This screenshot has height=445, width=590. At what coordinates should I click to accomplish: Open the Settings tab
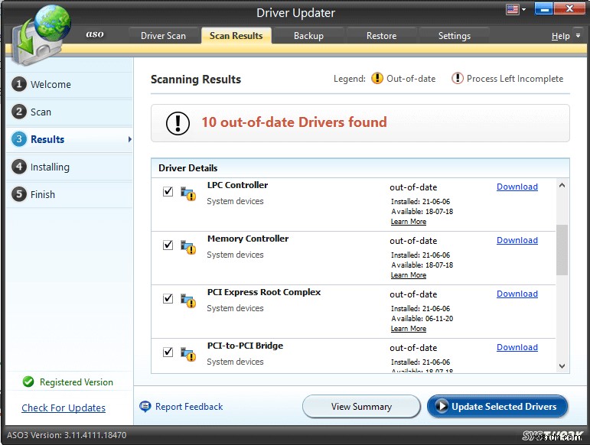(x=454, y=36)
